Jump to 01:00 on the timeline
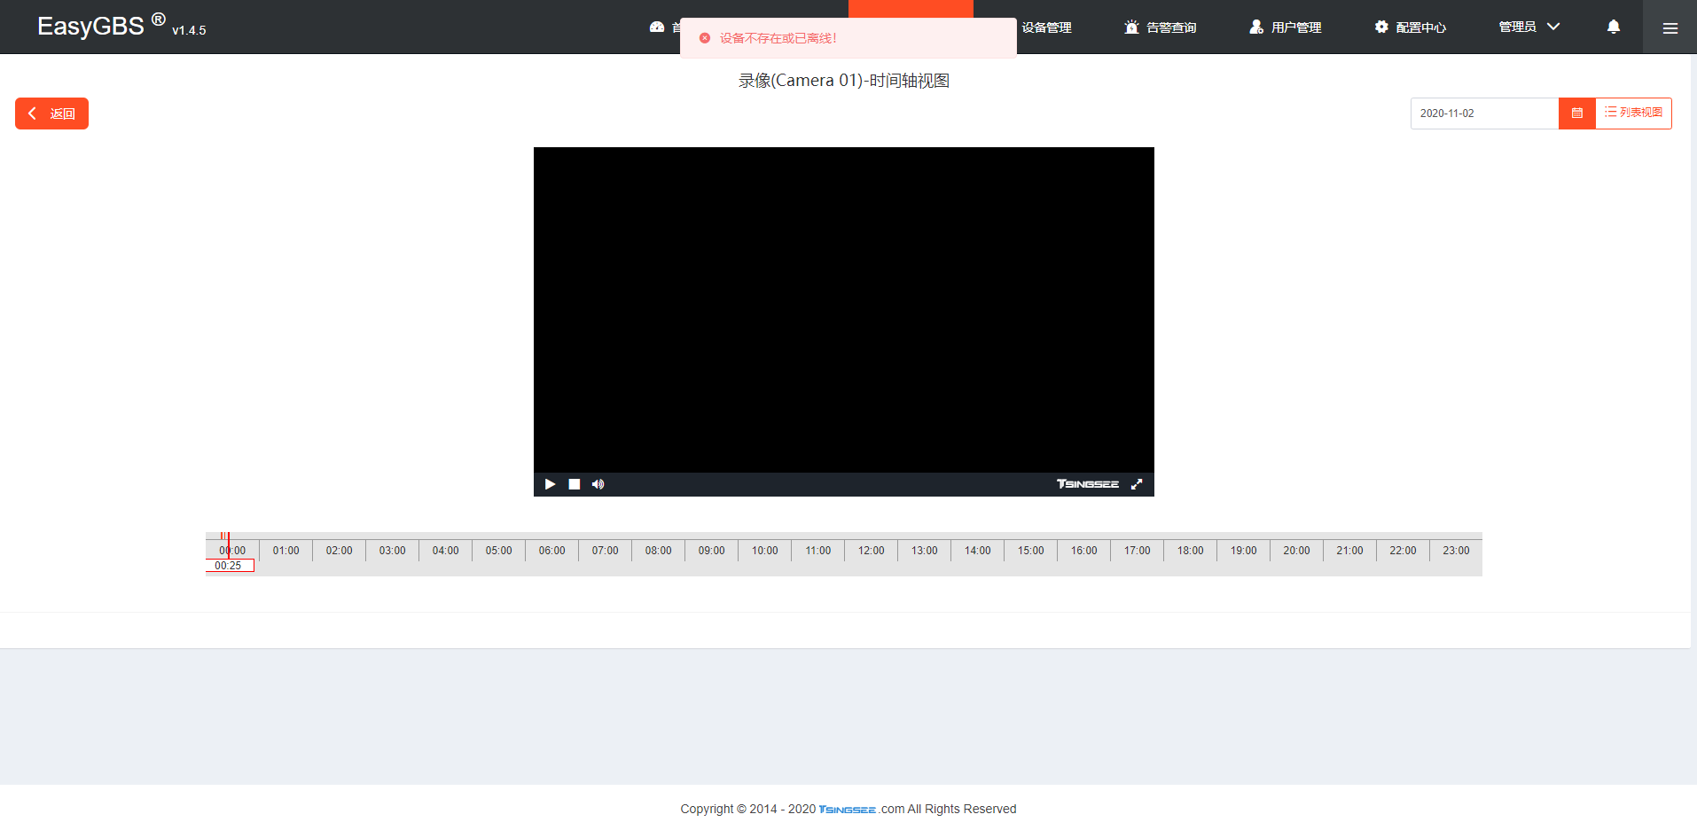Viewport: 1697px width, 830px height. click(285, 551)
